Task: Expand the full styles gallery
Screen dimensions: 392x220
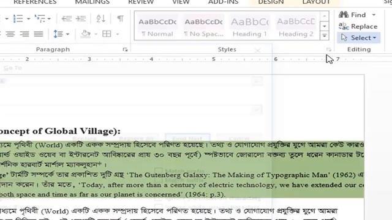Action: 324,35
